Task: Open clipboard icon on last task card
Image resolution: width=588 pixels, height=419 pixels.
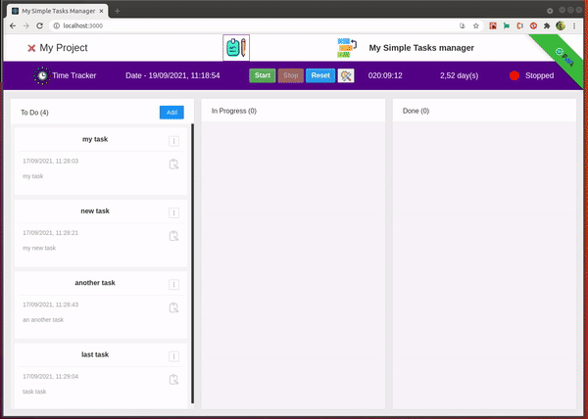Action: pyautogui.click(x=173, y=379)
